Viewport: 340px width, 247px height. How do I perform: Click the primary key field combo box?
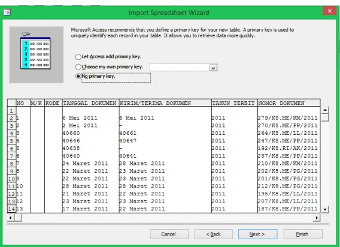183,68
